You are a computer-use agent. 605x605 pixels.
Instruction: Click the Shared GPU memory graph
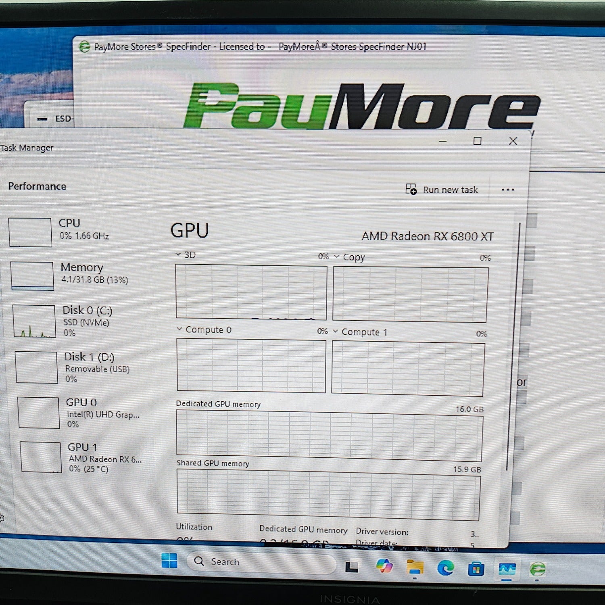[x=328, y=495]
